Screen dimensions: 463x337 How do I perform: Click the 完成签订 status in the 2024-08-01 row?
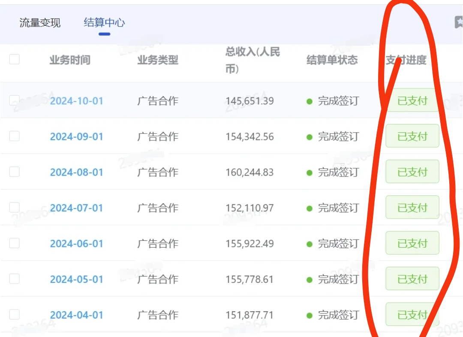338,173
